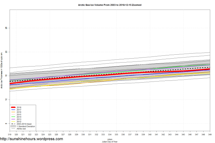Click the green 2014 legend entry
Screen dimensions: 215x143
tap(19, 117)
